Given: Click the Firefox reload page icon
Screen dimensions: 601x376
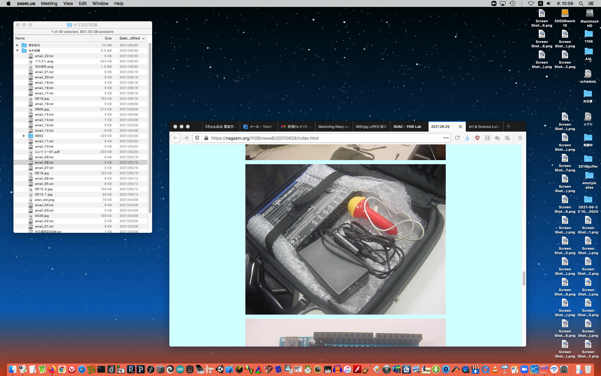Looking at the screenshot, I should [x=457, y=138].
